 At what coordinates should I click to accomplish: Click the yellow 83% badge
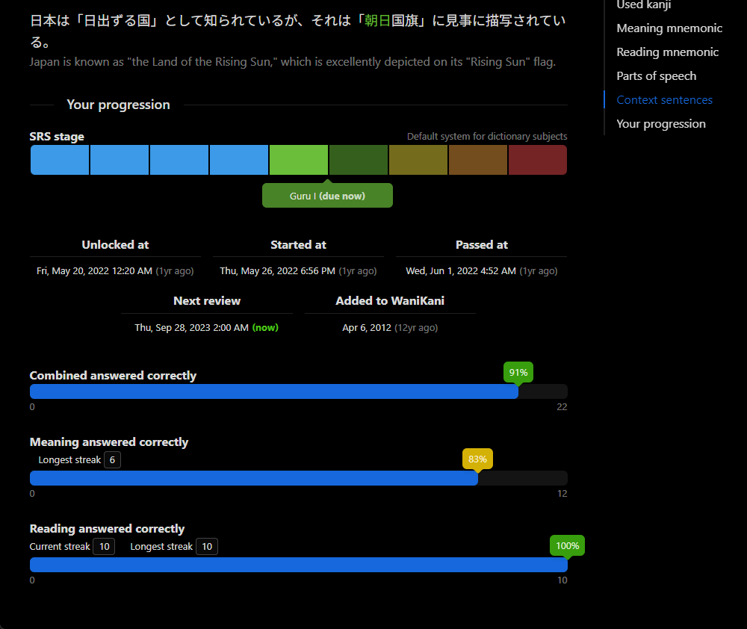tap(477, 459)
